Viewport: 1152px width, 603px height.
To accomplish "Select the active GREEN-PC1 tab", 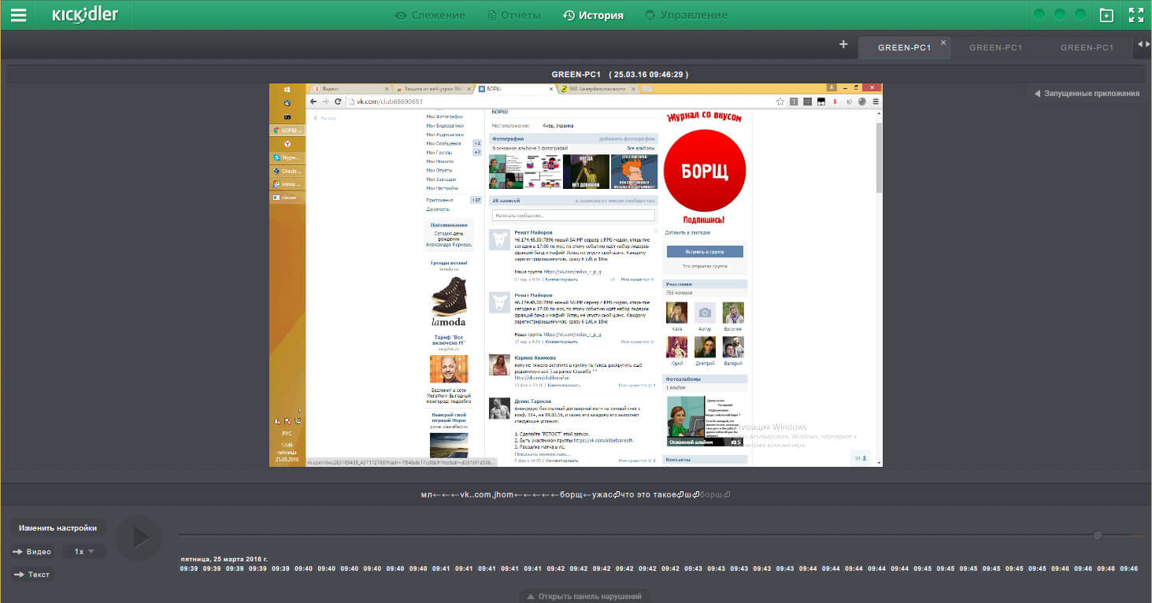I will click(905, 47).
